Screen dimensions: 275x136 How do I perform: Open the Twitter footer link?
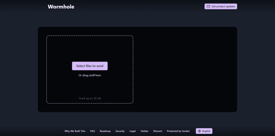[x=144, y=131]
